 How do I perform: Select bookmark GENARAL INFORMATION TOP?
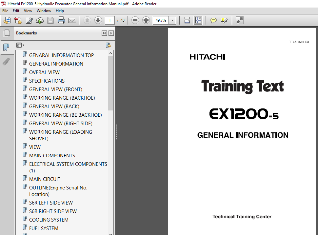pyautogui.click(x=61, y=55)
